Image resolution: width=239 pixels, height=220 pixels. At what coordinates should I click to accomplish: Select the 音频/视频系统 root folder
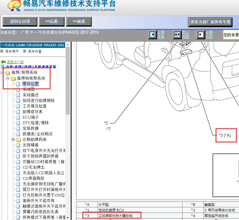pos(24,72)
